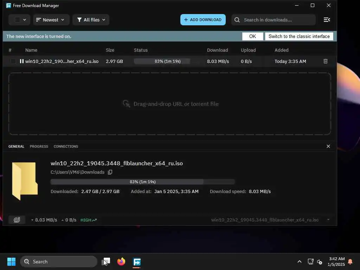Delete the win10_22h2 download via trash icon

click(325, 61)
